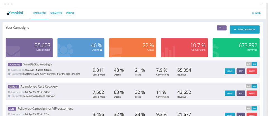
Task: Edit the Win-Back Campaign
Action: 241,71
